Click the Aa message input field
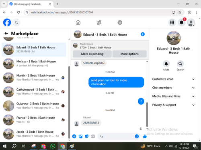201x150 pixels. coord(116,136)
